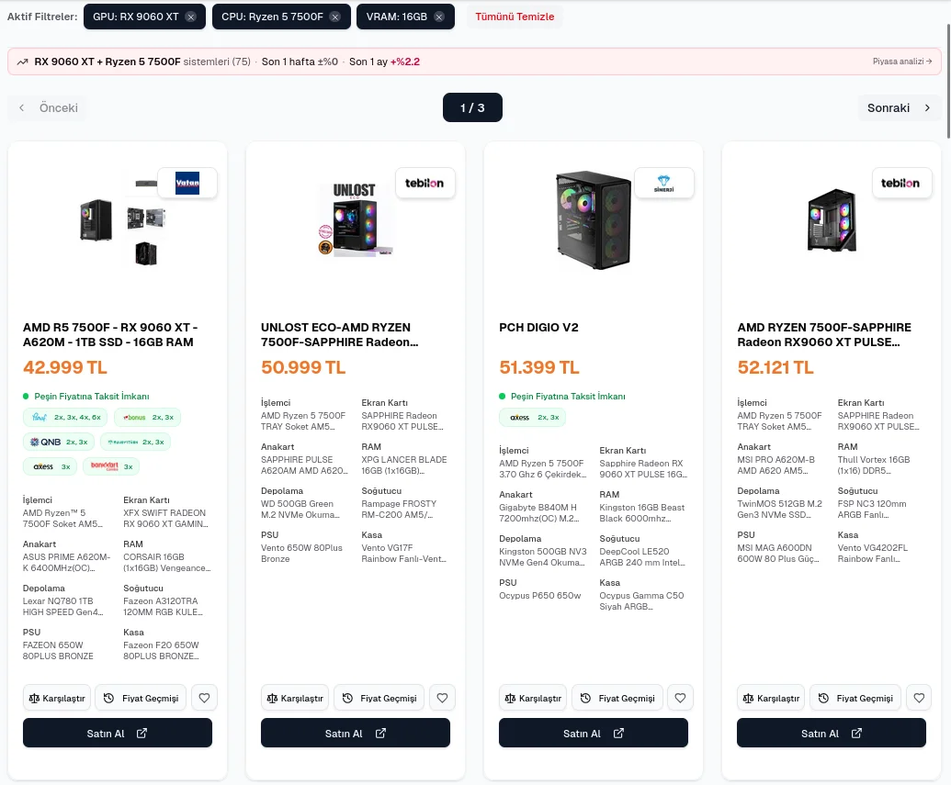
Task: Show Fiyat Geçmişi for UNLOST ECO system
Action: pyautogui.click(x=379, y=698)
